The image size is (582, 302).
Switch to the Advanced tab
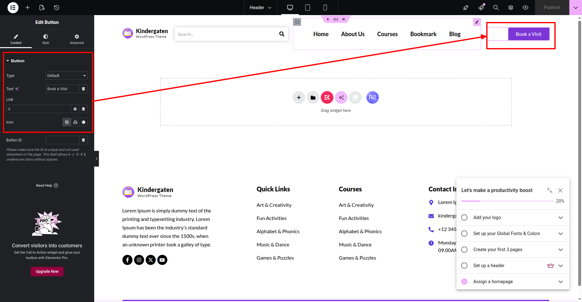pyautogui.click(x=77, y=39)
